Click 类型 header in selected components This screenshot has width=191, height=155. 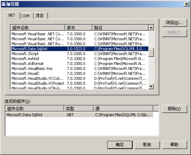click(x=79, y=108)
